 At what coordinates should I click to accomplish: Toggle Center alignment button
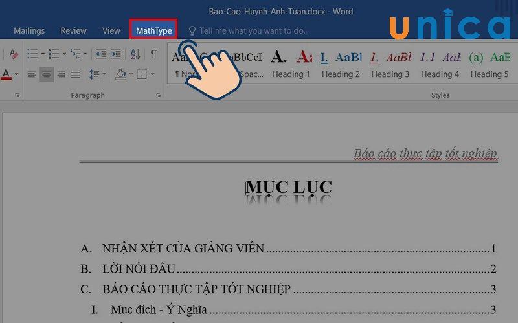(x=47, y=74)
